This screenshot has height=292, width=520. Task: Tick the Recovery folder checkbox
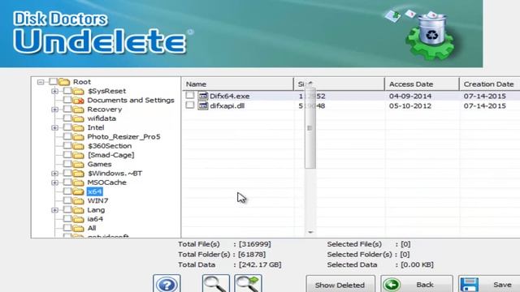(x=67, y=109)
